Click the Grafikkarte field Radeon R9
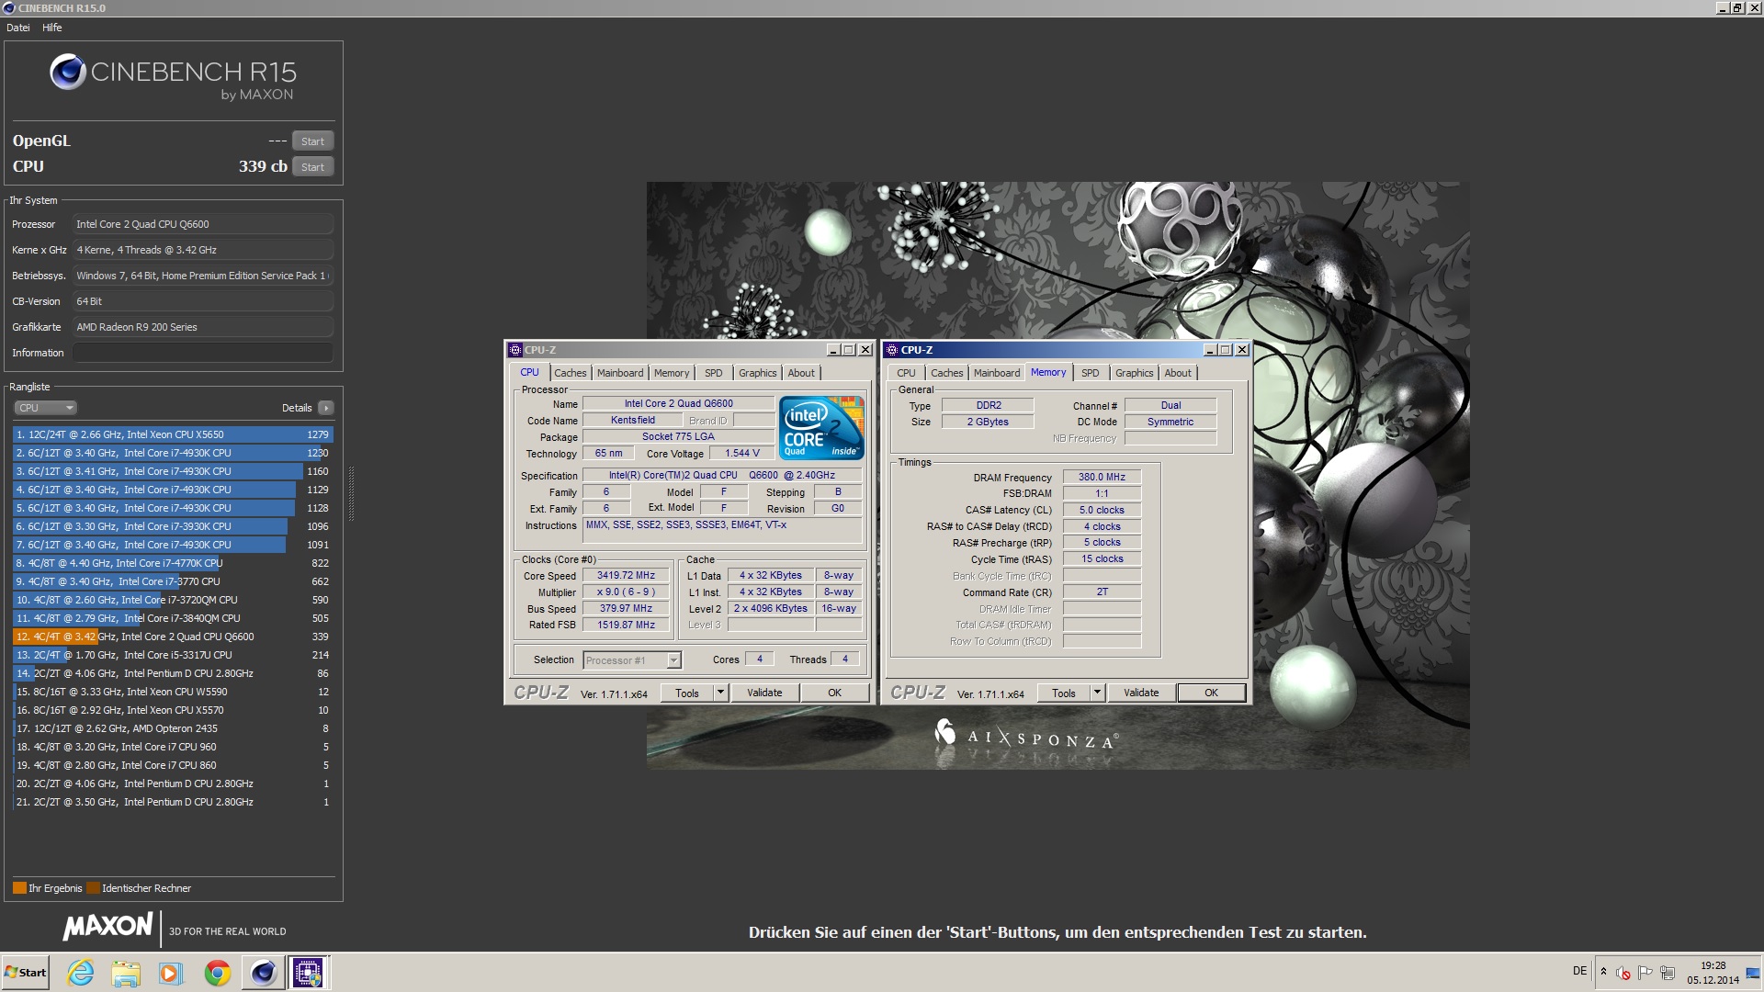This screenshot has width=1764, height=992. pyautogui.click(x=203, y=327)
